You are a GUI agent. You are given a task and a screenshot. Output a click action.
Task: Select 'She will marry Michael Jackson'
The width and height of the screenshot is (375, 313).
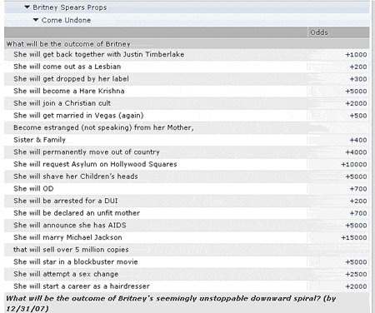[67, 237]
